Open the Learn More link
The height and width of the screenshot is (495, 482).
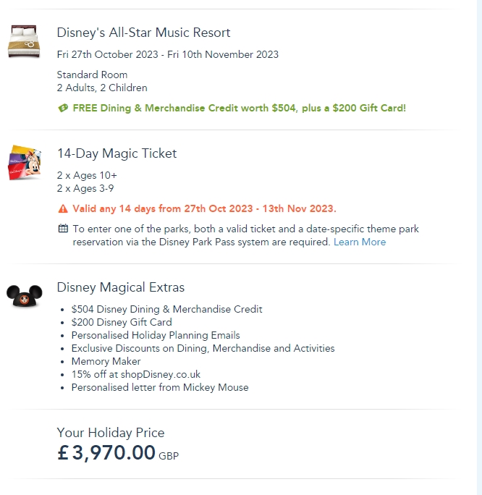[359, 242]
